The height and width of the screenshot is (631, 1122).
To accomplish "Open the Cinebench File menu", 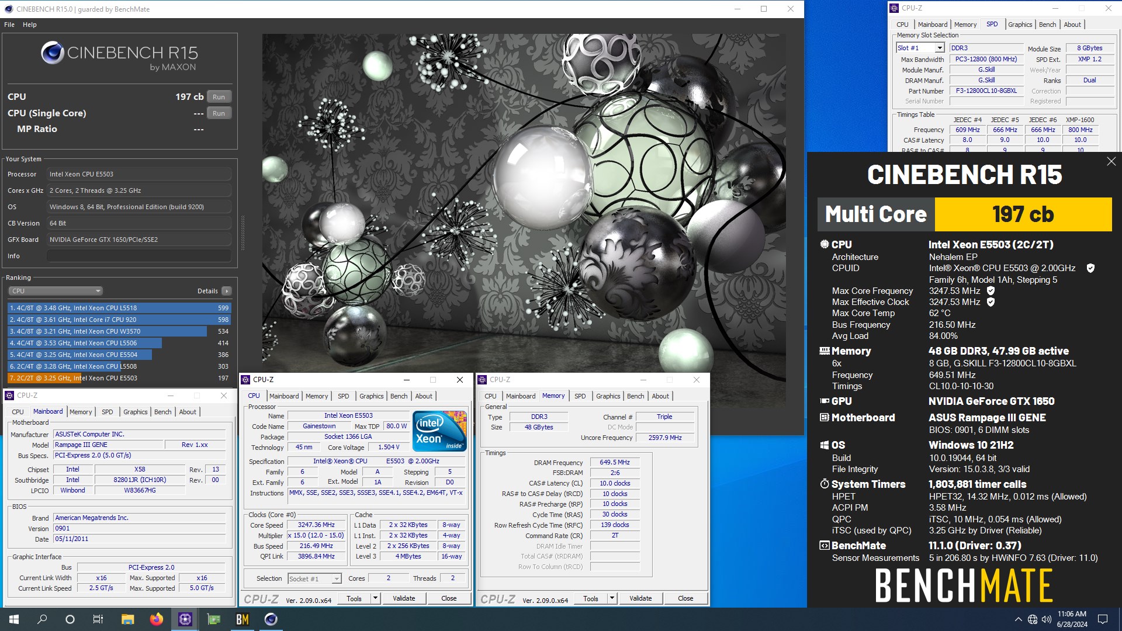I will (9, 25).
